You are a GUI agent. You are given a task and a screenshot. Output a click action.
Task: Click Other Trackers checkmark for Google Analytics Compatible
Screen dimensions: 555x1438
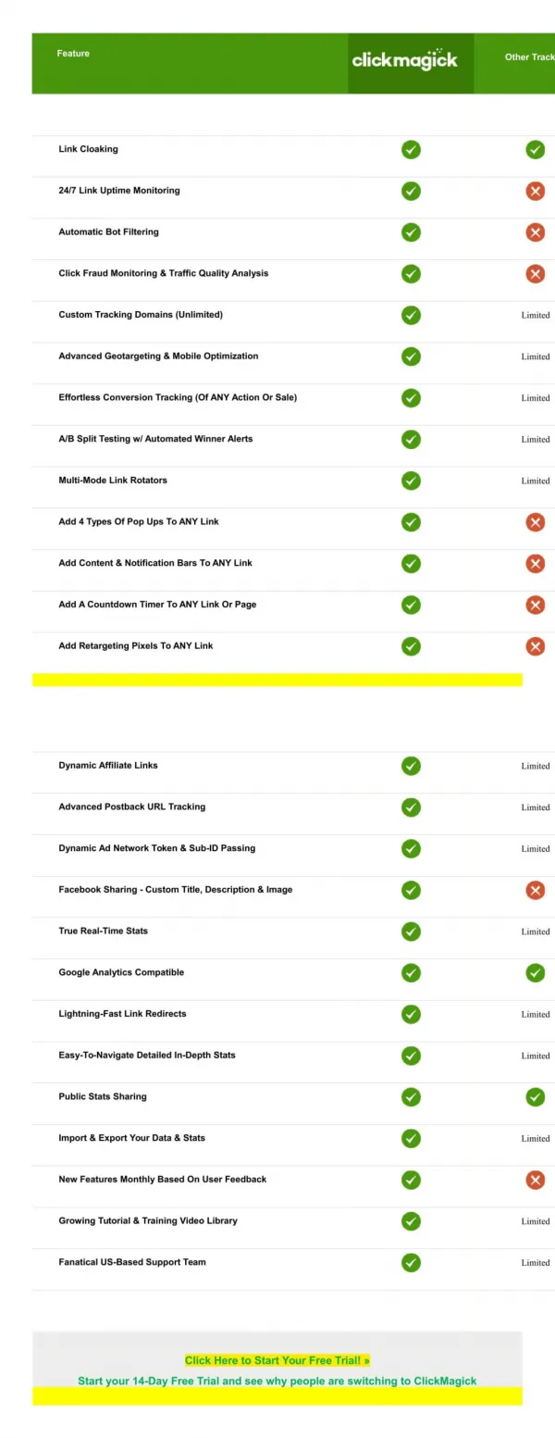[535, 973]
